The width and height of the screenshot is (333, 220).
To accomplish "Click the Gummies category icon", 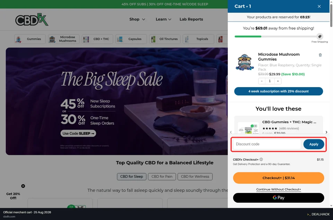I will pos(18,39).
